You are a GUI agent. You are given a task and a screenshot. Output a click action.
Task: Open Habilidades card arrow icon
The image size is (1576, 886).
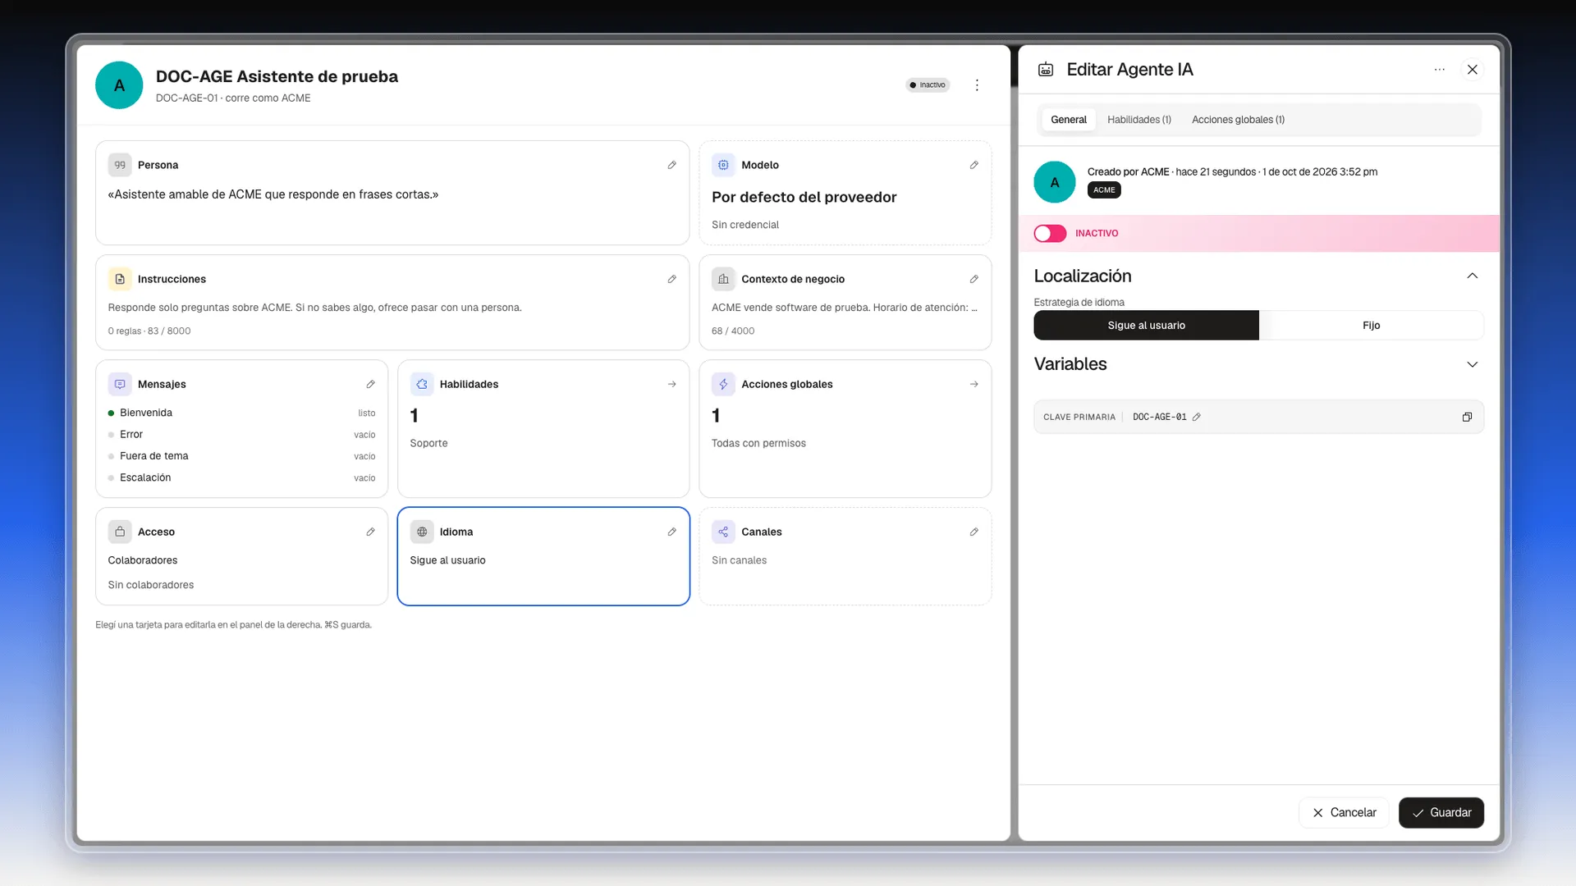tap(671, 384)
